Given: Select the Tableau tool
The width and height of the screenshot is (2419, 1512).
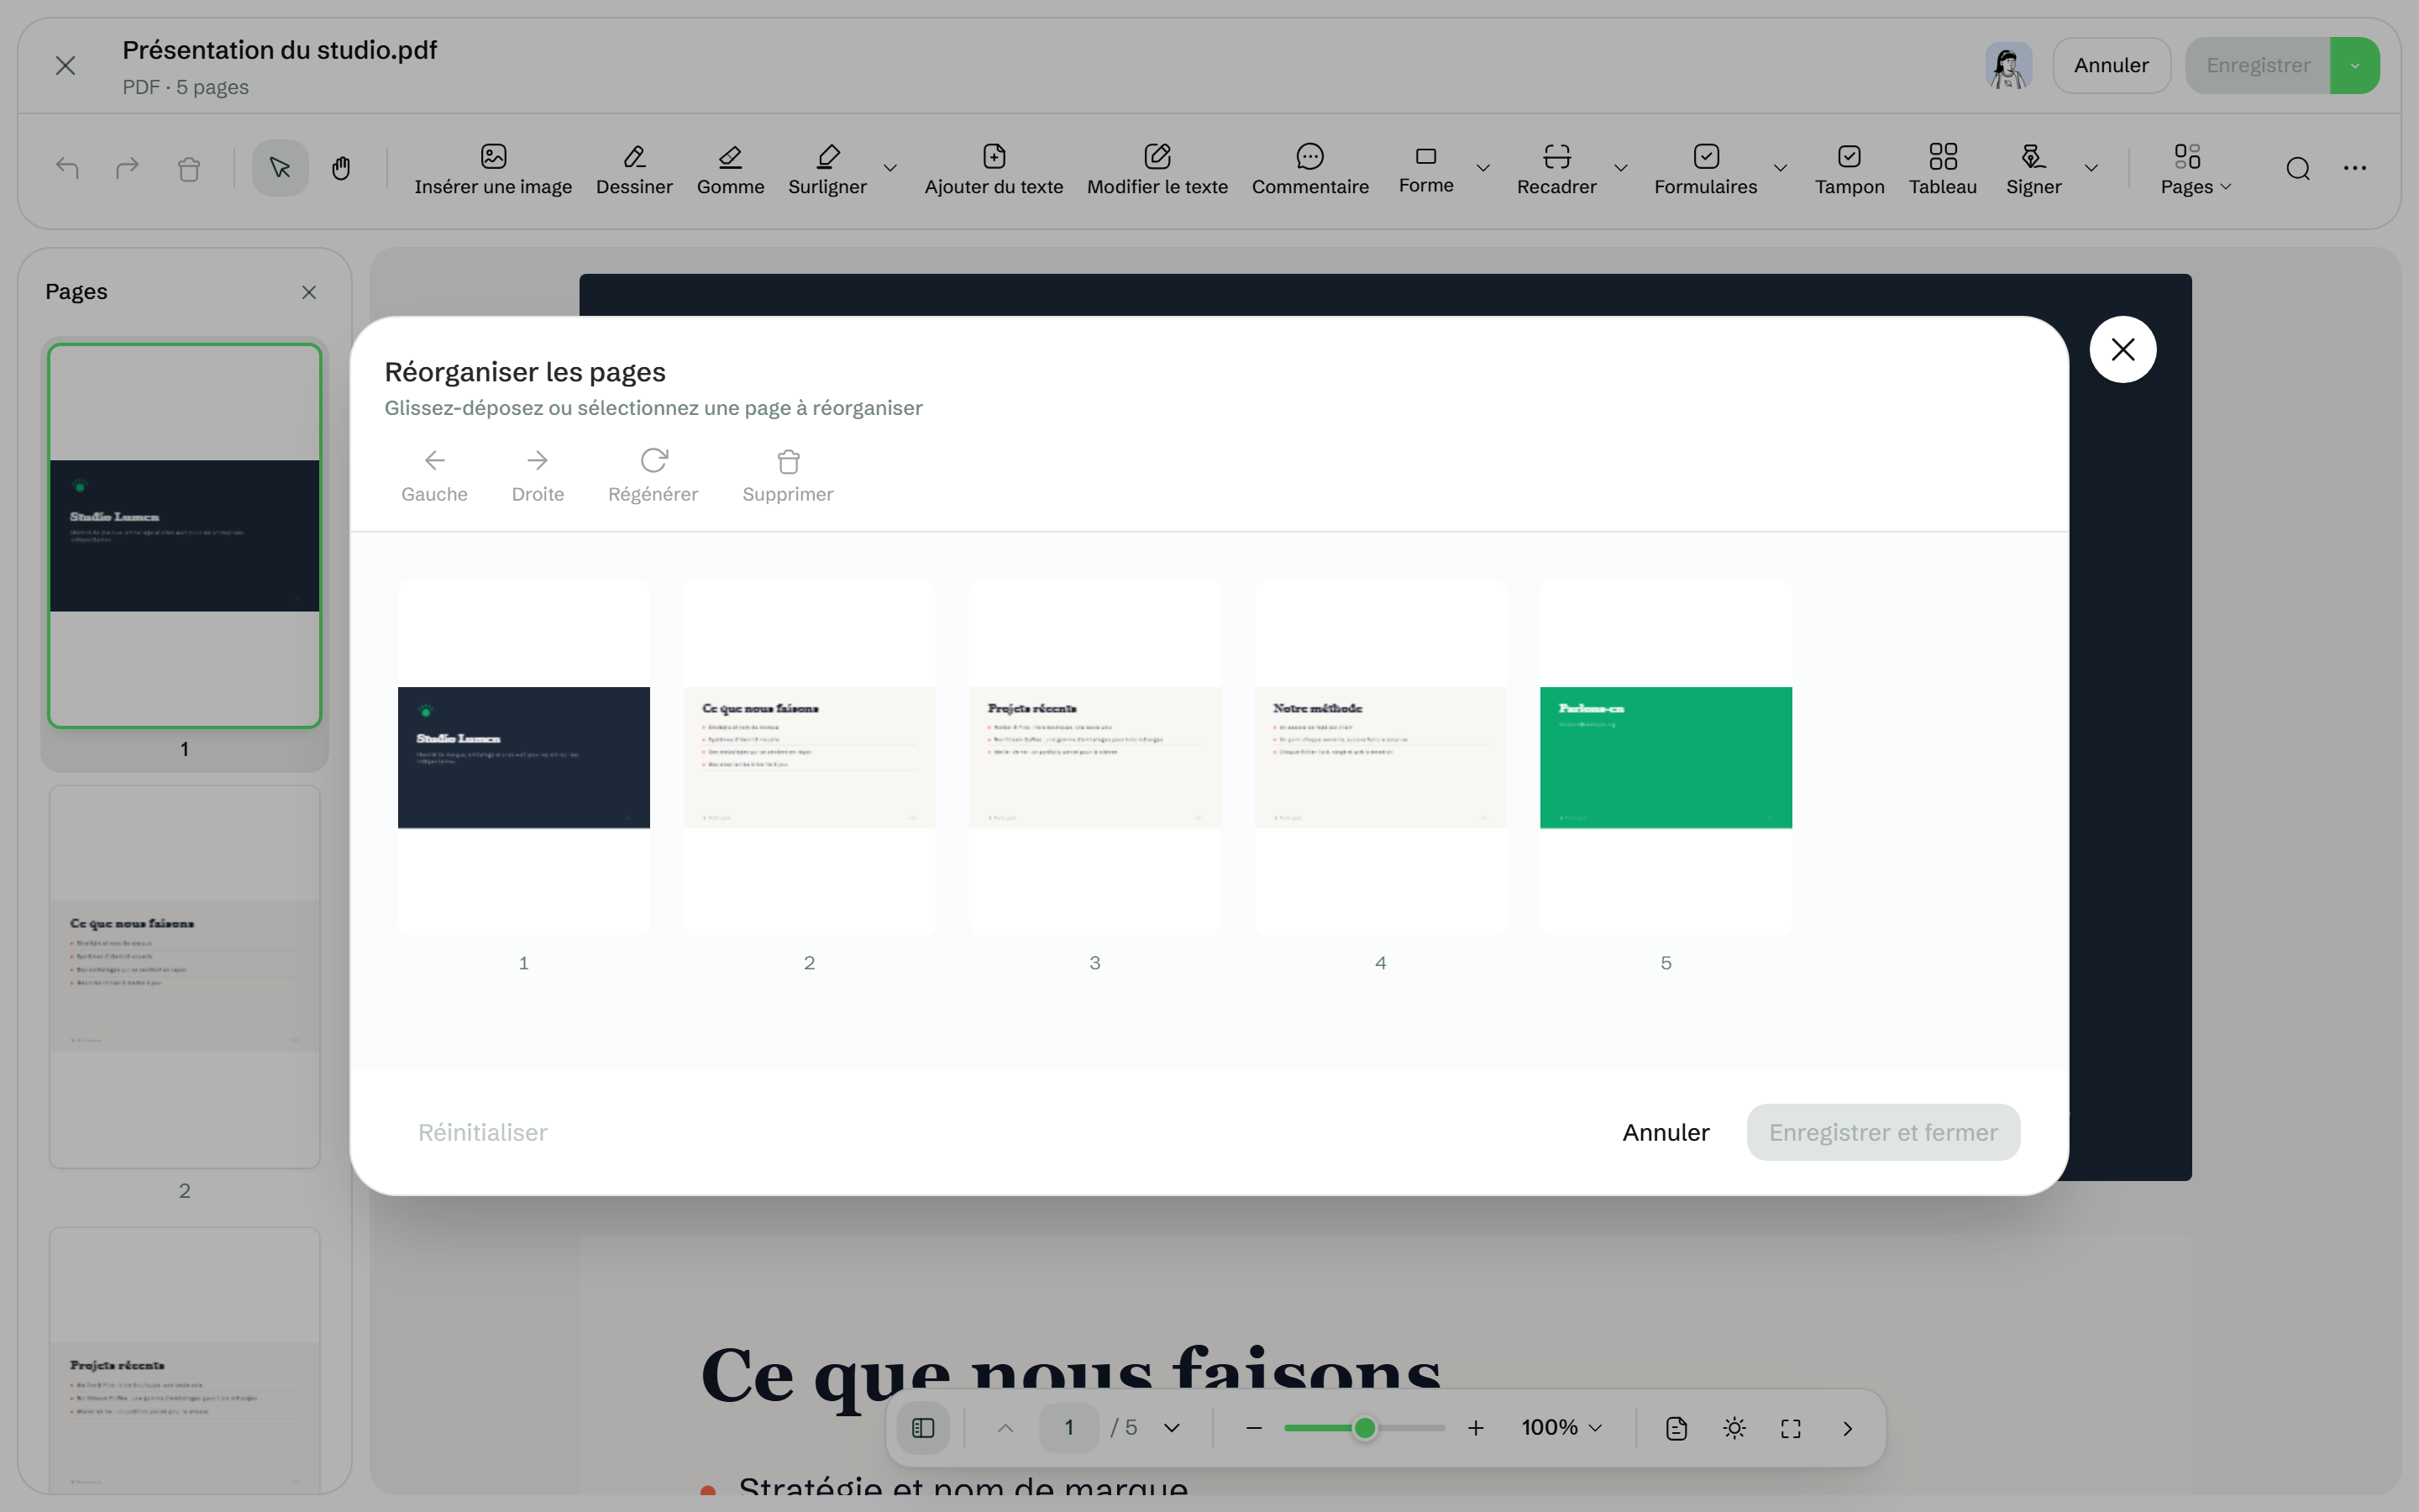Looking at the screenshot, I should tap(1942, 169).
